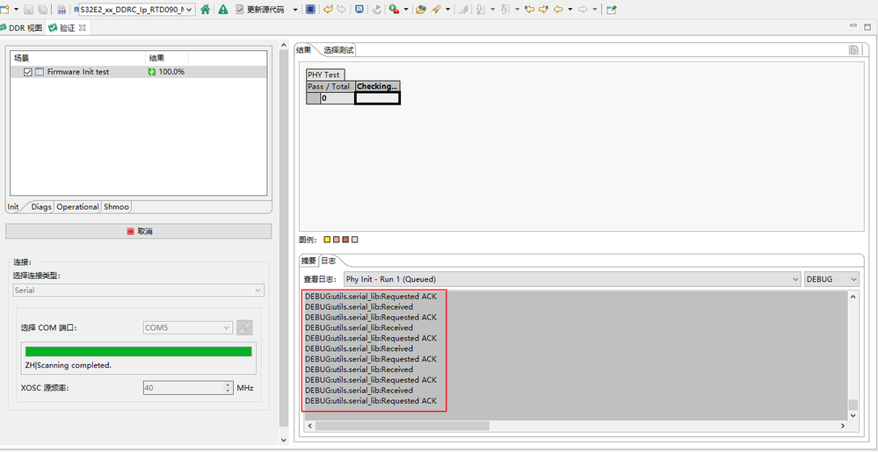
Task: Switch to the Shmoo tab
Action: [116, 207]
